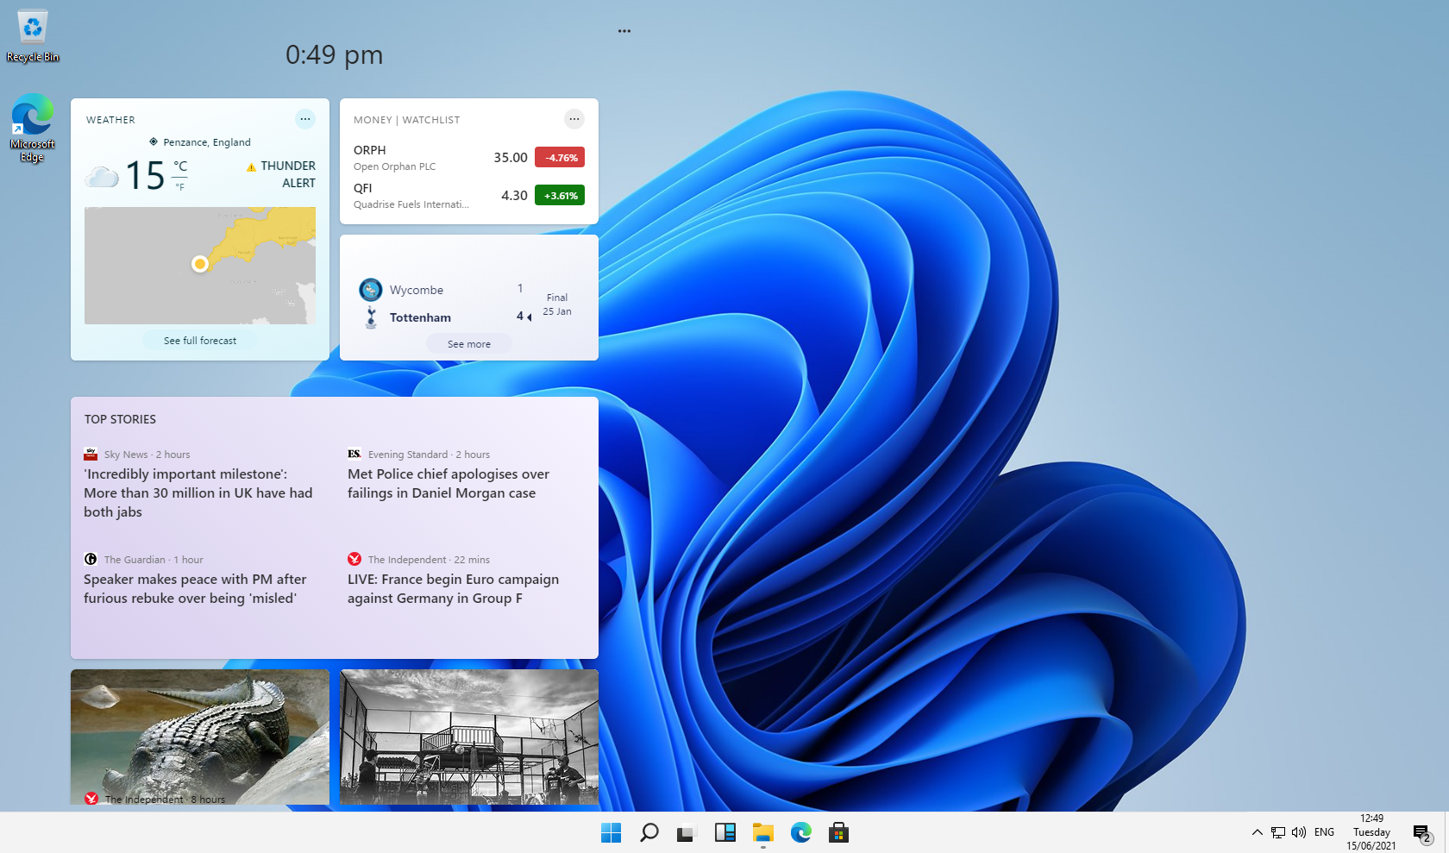Click the ENG language indicator
Viewport: 1449px width, 853px height.
coord(1324,832)
